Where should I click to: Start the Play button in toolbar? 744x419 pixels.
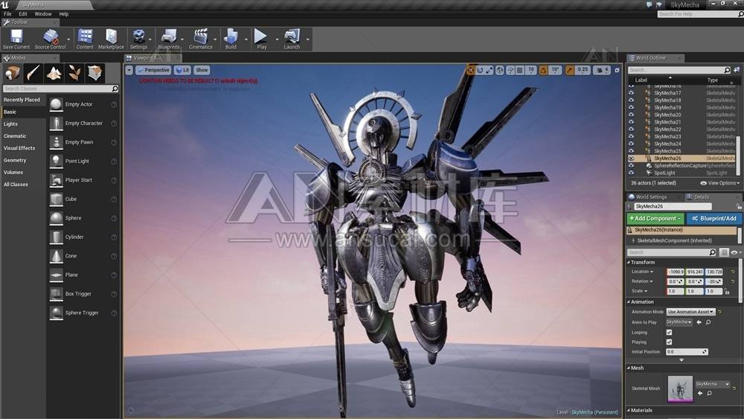tap(261, 39)
